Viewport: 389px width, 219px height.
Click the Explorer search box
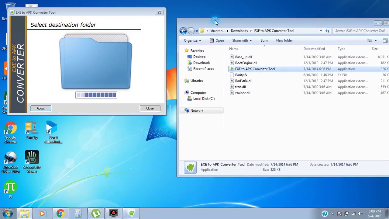360,31
